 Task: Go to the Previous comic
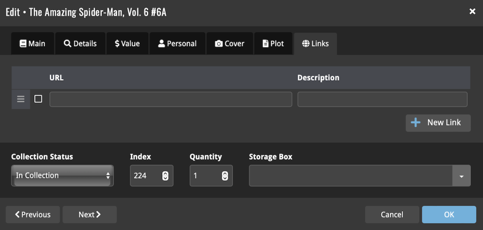pyautogui.click(x=33, y=215)
